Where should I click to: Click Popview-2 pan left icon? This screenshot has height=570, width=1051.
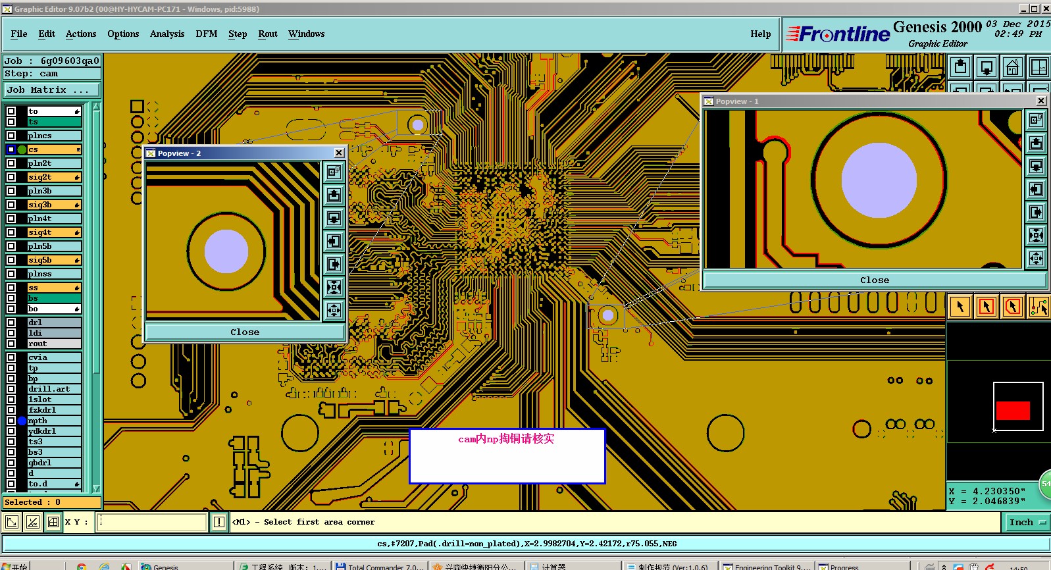334,241
